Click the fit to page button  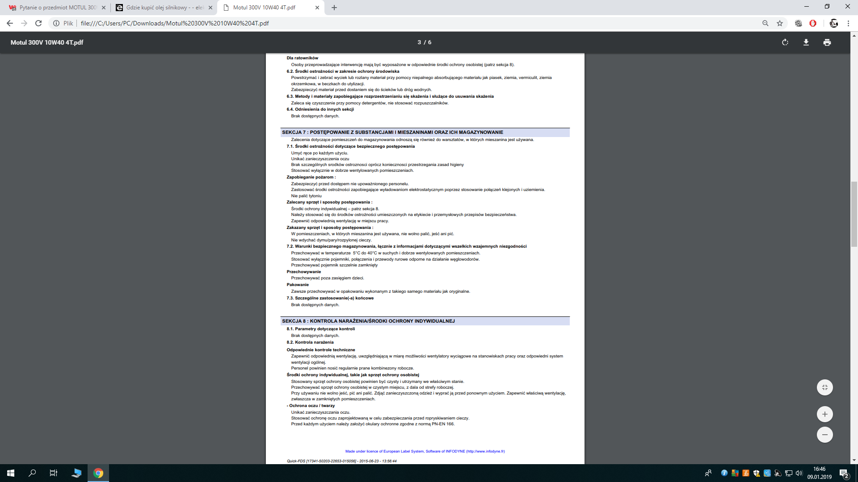pos(824,387)
